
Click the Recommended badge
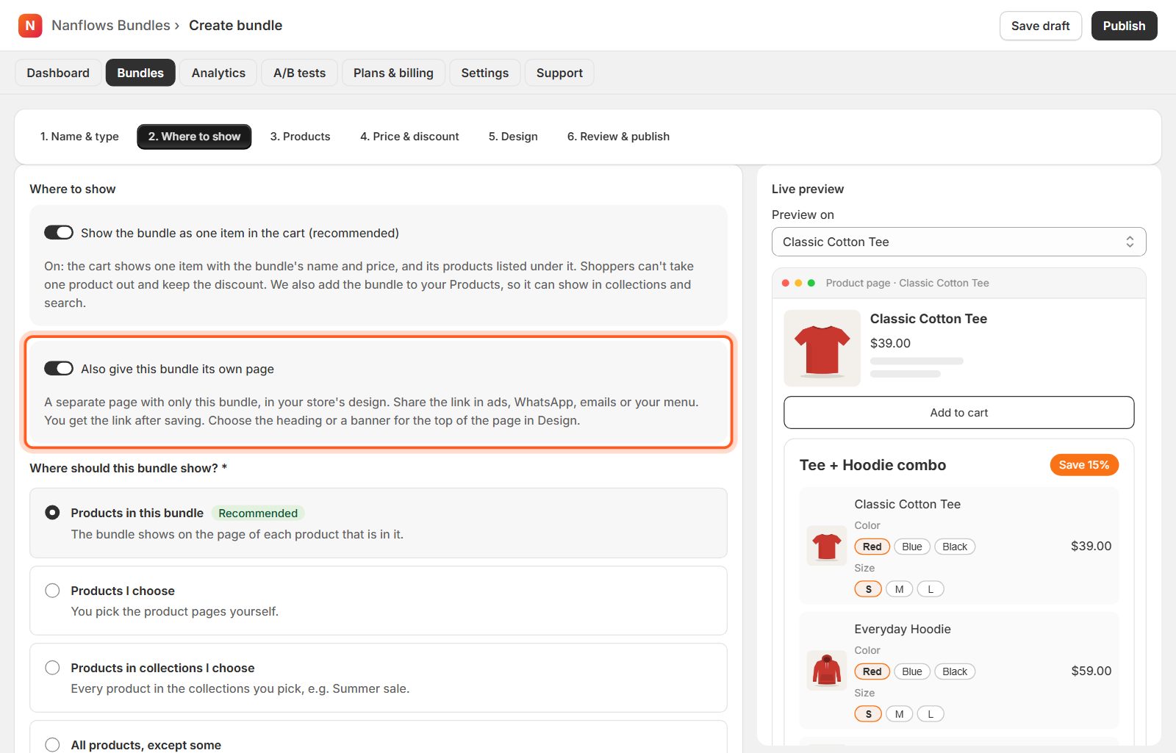point(258,513)
